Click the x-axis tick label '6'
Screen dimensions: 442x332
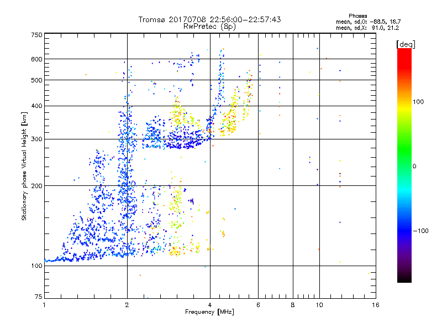coord(258,305)
